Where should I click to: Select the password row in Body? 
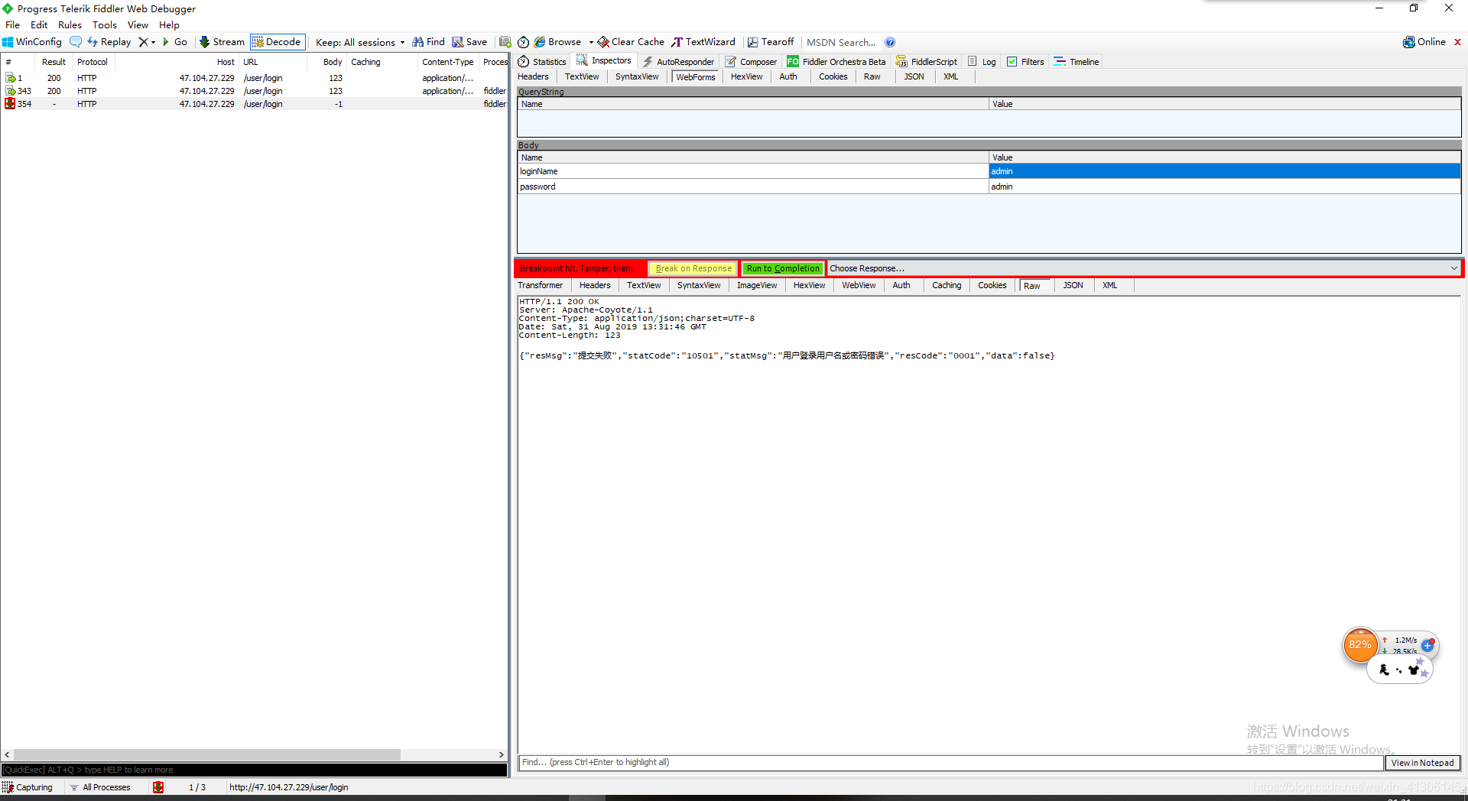click(x=989, y=186)
